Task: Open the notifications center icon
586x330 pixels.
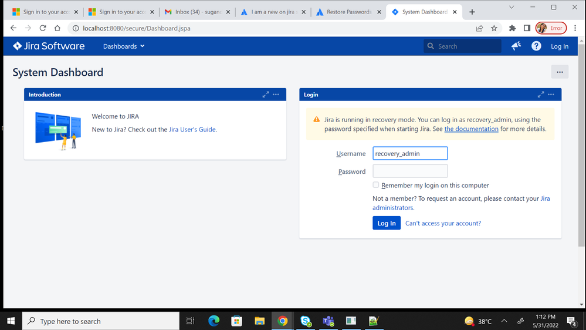Action: (572, 321)
